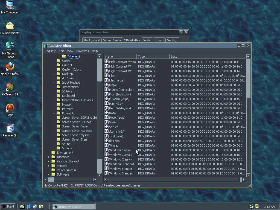Select the 'Custom Colors' tree key
Viewport: 280px width, 210px height.
(71, 69)
